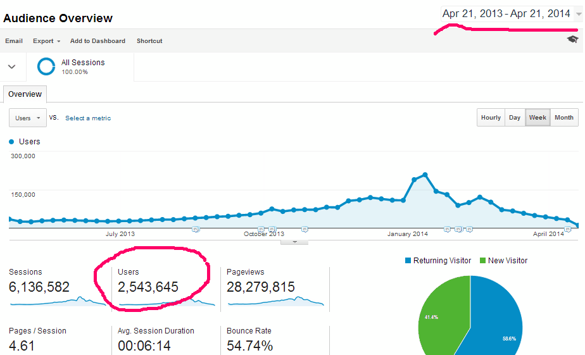Collapse the segments panel chevron
The image size is (585, 355).
[12, 66]
